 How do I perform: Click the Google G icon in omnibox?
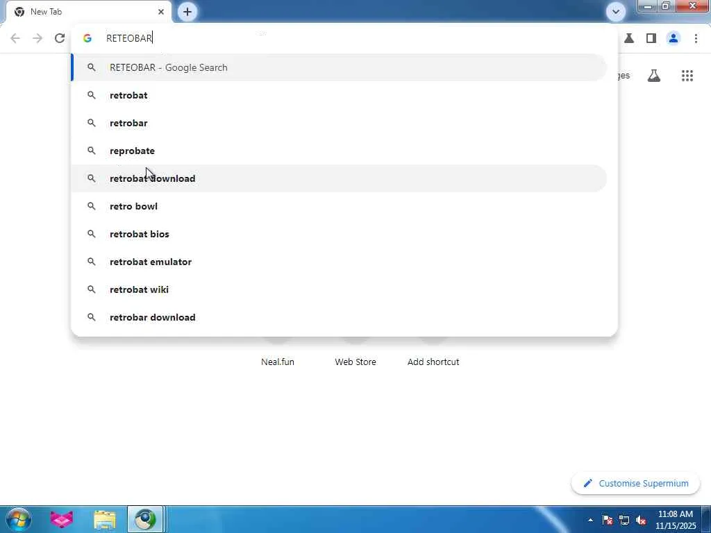coord(87,38)
